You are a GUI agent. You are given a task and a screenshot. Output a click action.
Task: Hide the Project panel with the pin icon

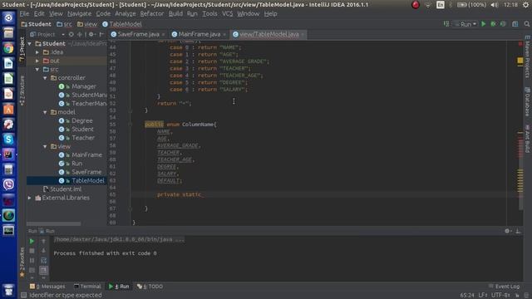click(101, 34)
